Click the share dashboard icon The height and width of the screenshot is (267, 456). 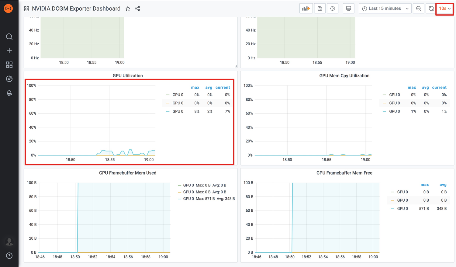pyautogui.click(x=137, y=9)
